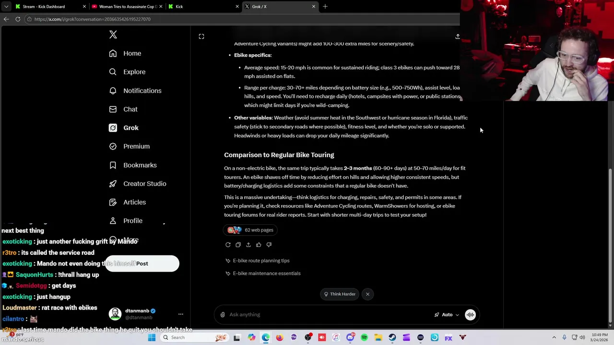This screenshot has width=614, height=345.
Task: Click the dtanmanb profile avatar
Action: 115,314
